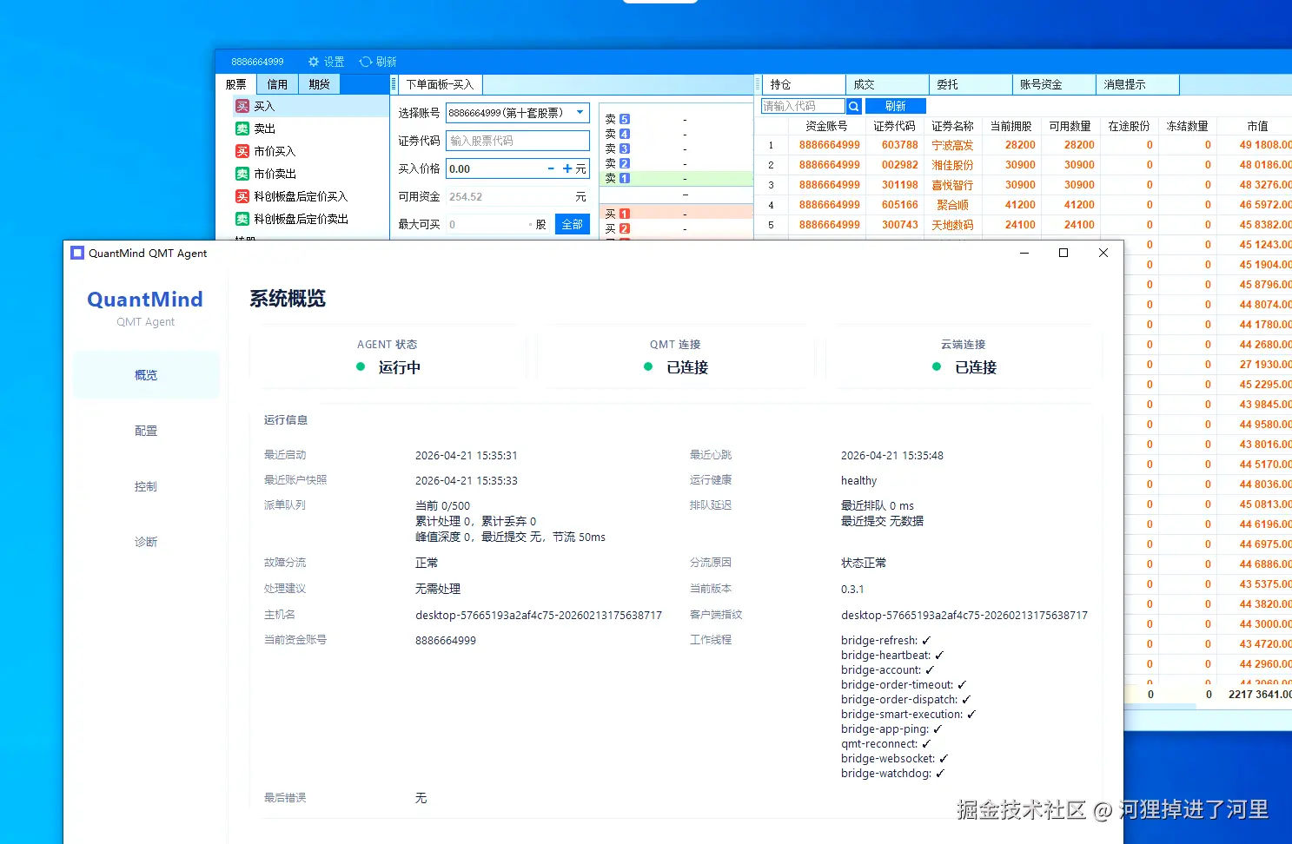Select holdings row 喜悦智行
The height and width of the screenshot is (844, 1292).
point(1023,185)
